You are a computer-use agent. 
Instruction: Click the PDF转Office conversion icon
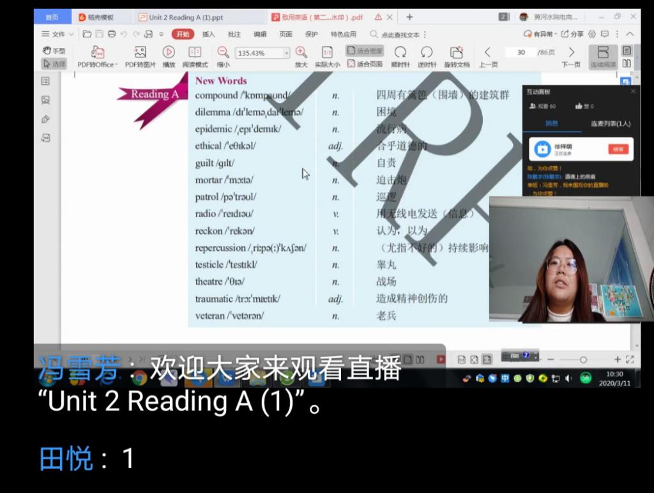97,52
